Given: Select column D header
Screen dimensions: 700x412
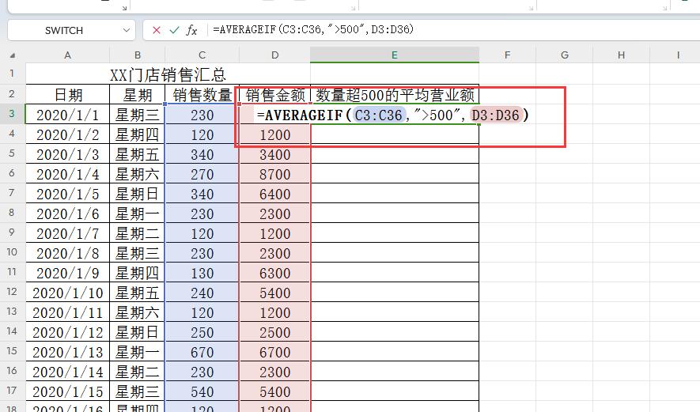Looking at the screenshot, I should click(275, 55).
